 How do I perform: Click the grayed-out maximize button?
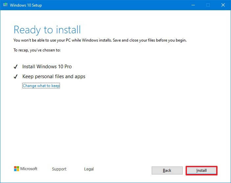coord(208,5)
